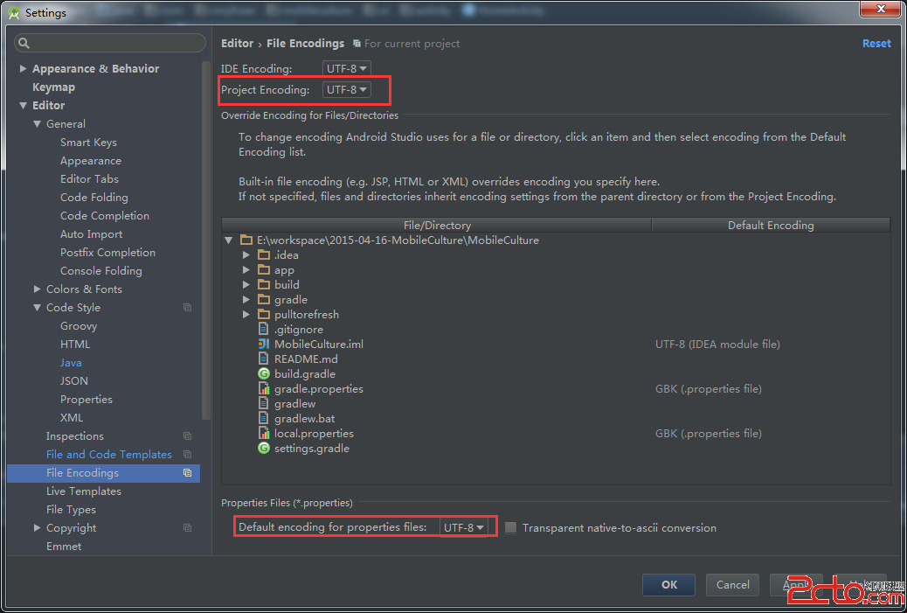Viewport: 907px width, 613px height.
Task: Close the Settings dialog window
Action: tap(880, 9)
